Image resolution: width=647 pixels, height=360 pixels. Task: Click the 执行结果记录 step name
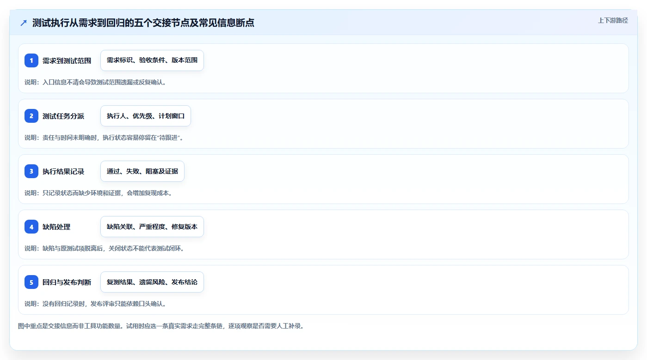pyautogui.click(x=63, y=171)
